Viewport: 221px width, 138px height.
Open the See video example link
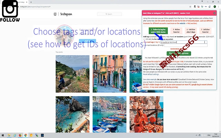(x=150, y=79)
